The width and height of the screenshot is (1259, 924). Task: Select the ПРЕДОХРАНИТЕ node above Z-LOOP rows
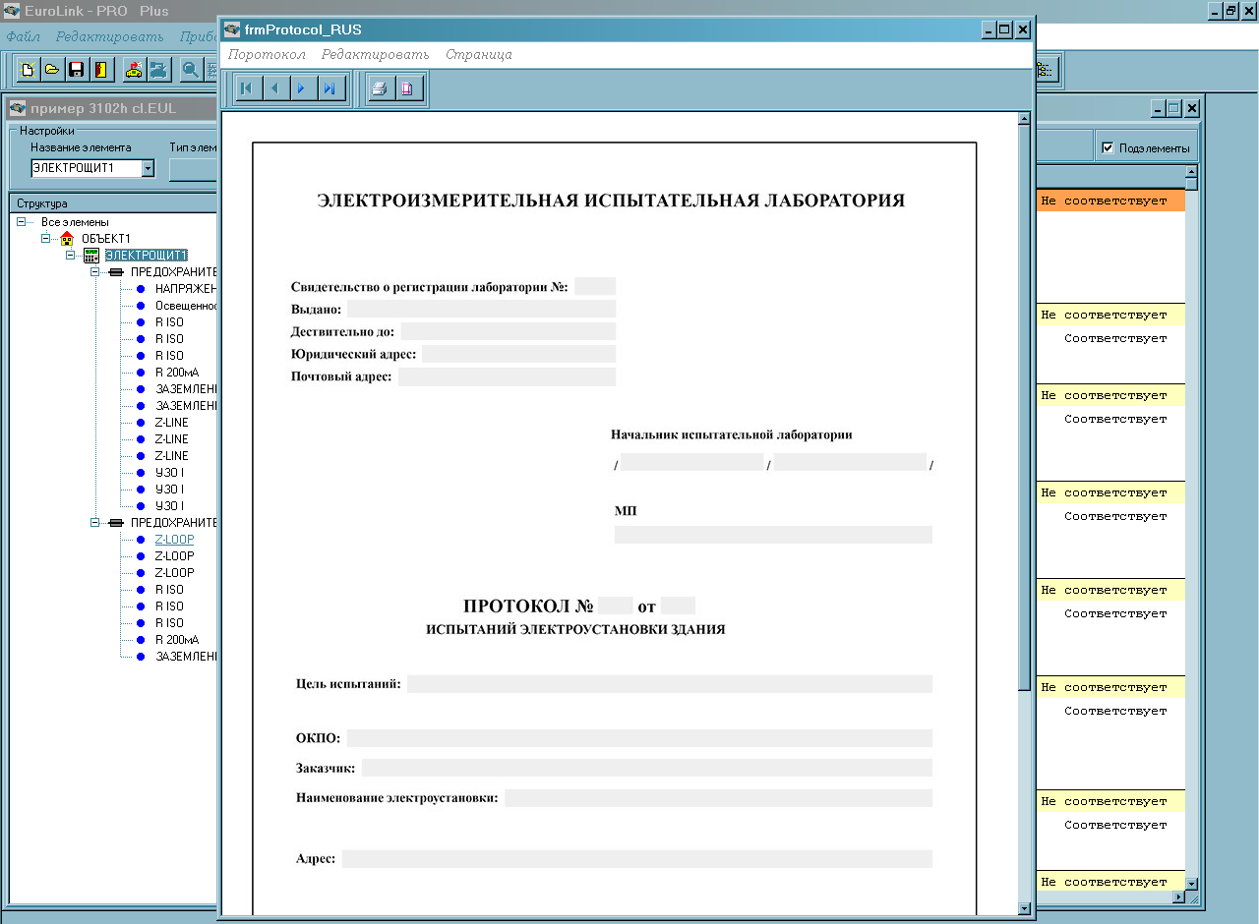(x=174, y=523)
